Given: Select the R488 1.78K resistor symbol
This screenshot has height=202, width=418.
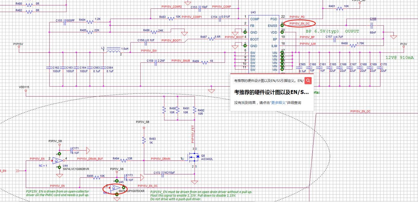Looking at the screenshot, I should [x=353, y=46].
